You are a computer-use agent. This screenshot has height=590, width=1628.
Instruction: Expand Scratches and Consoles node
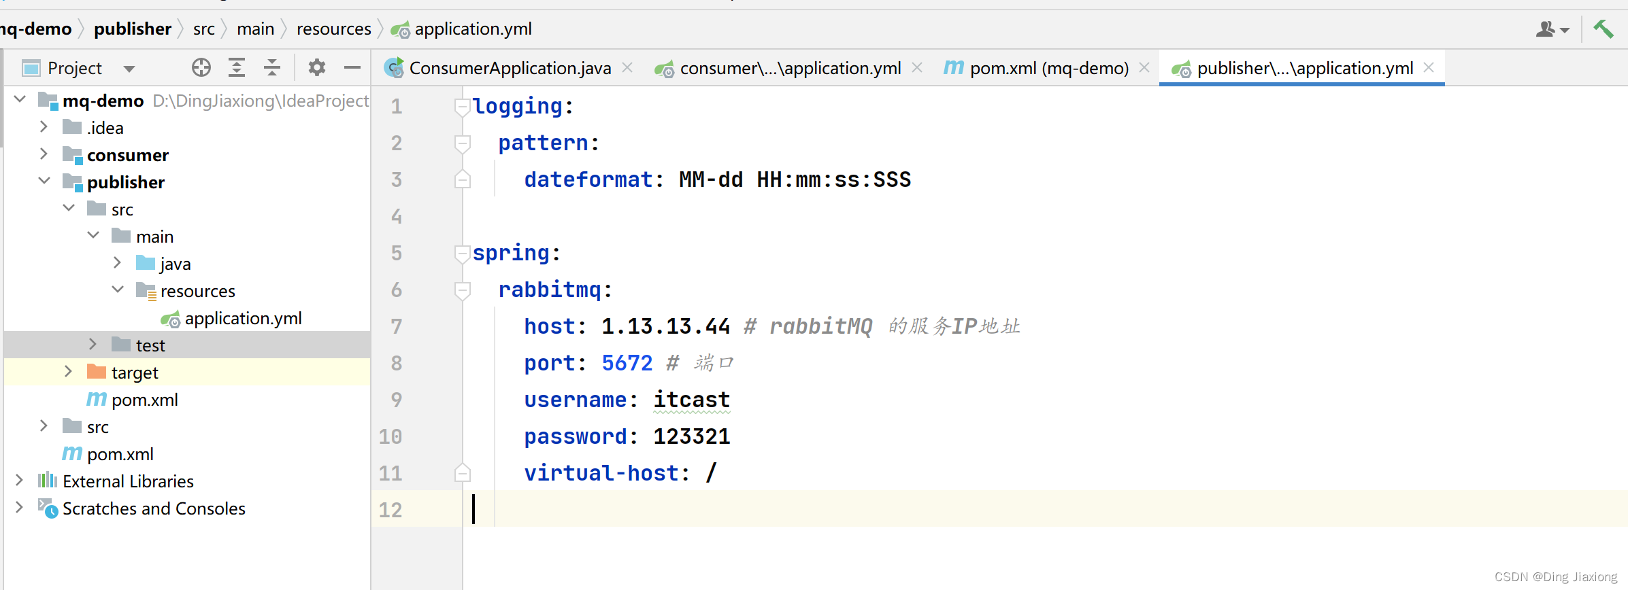(19, 507)
